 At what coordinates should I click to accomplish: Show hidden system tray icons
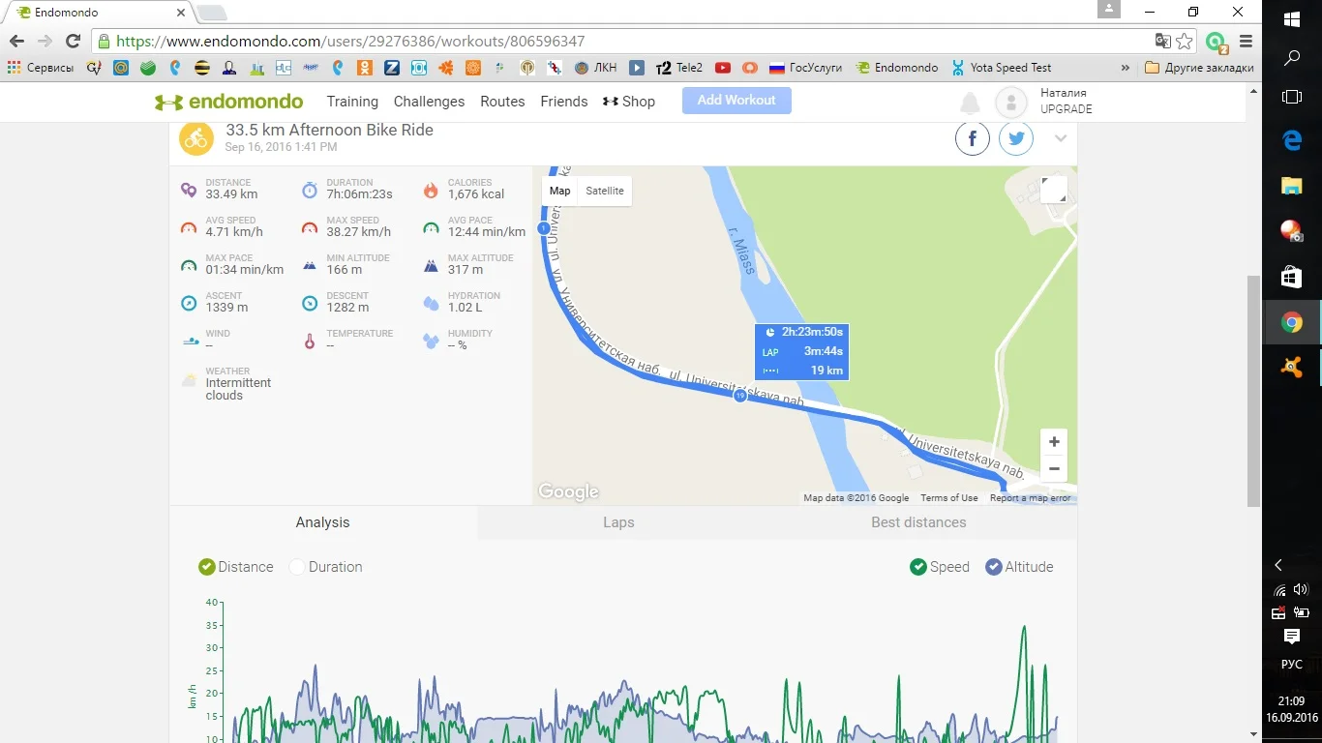pyautogui.click(x=1278, y=565)
